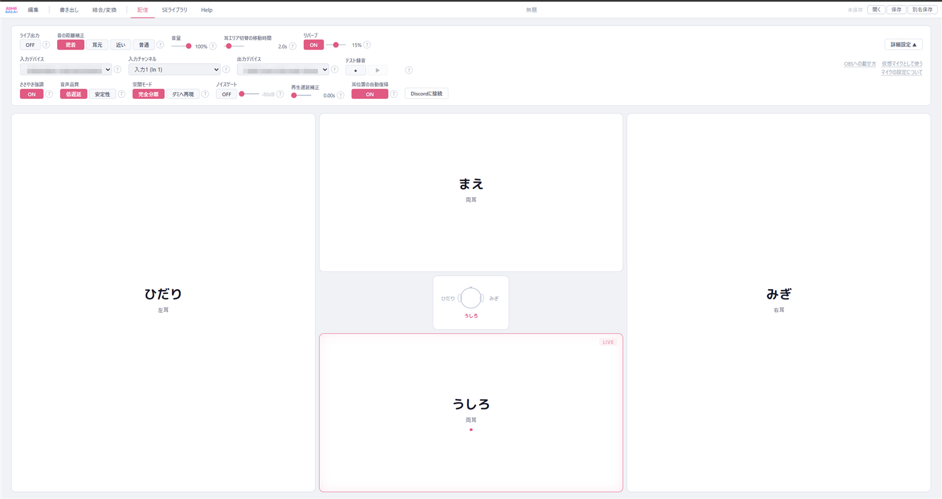Click the help icon beside 入力チャンネル

pyautogui.click(x=226, y=70)
